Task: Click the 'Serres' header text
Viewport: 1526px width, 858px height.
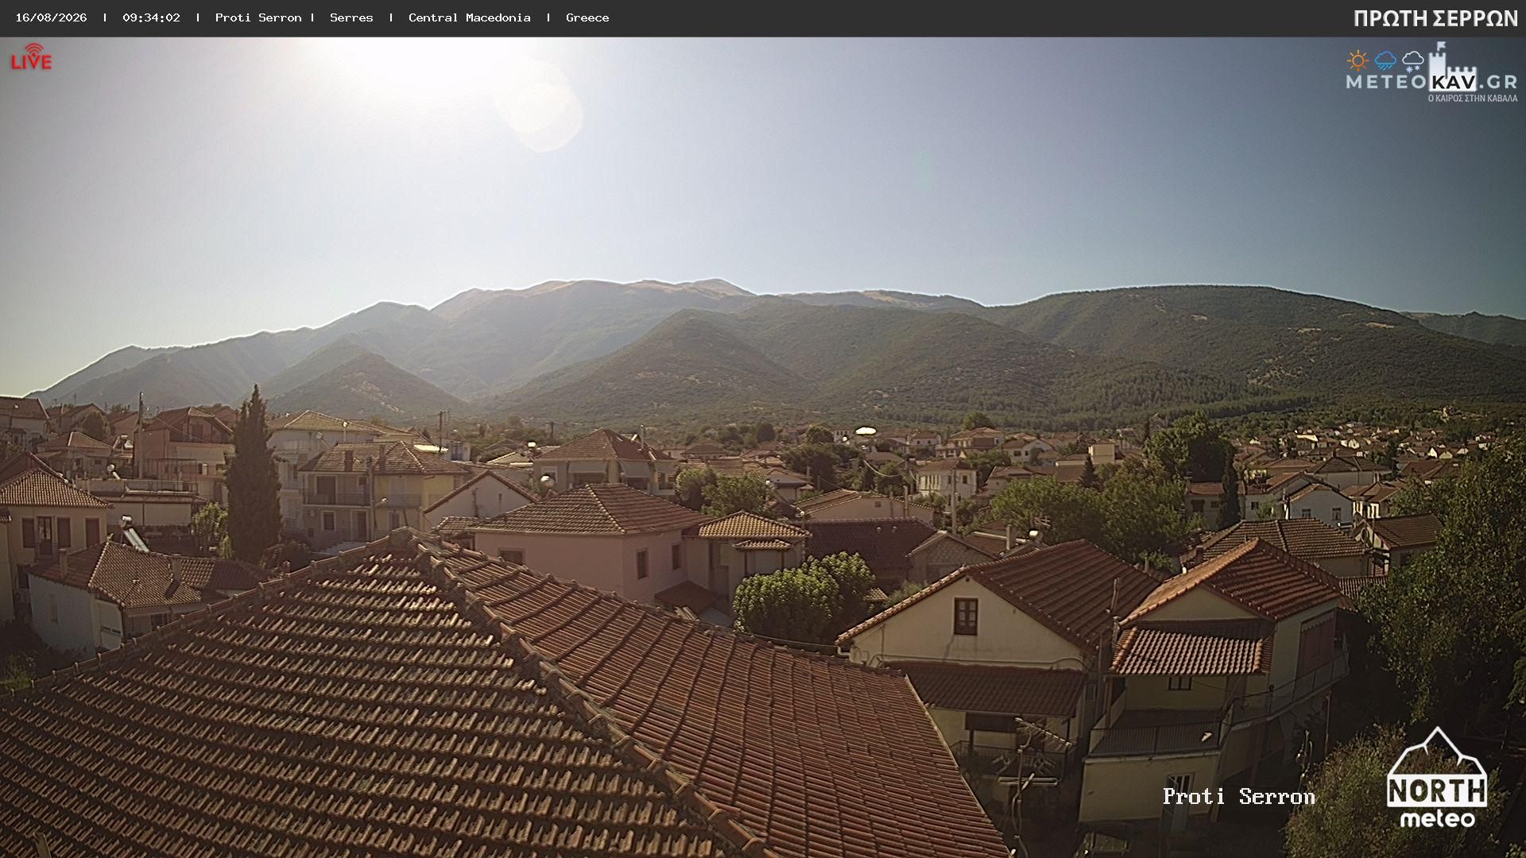Action: 351,17
